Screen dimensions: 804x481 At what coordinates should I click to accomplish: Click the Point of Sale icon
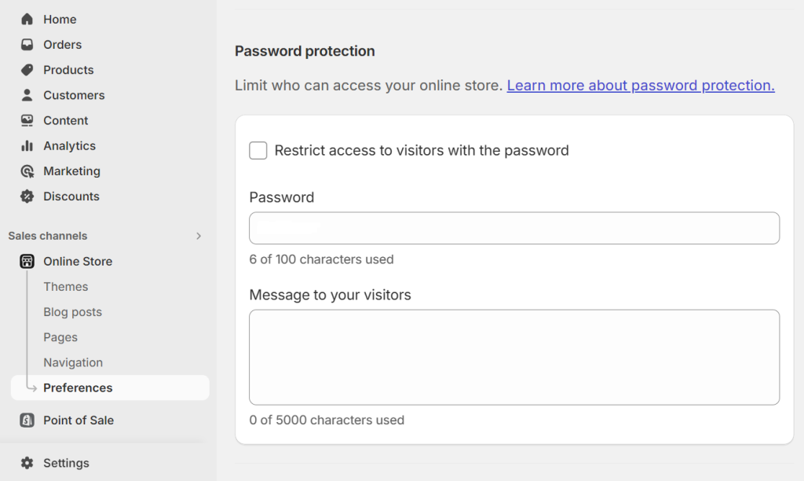tap(27, 420)
